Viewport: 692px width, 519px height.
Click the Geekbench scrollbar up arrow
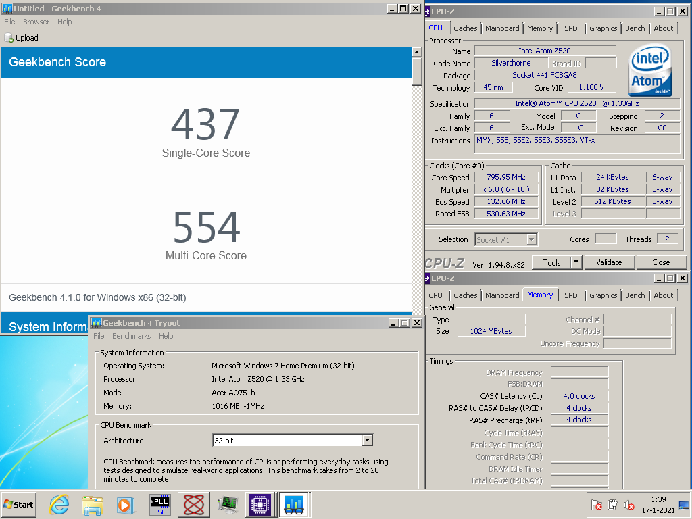click(x=416, y=52)
